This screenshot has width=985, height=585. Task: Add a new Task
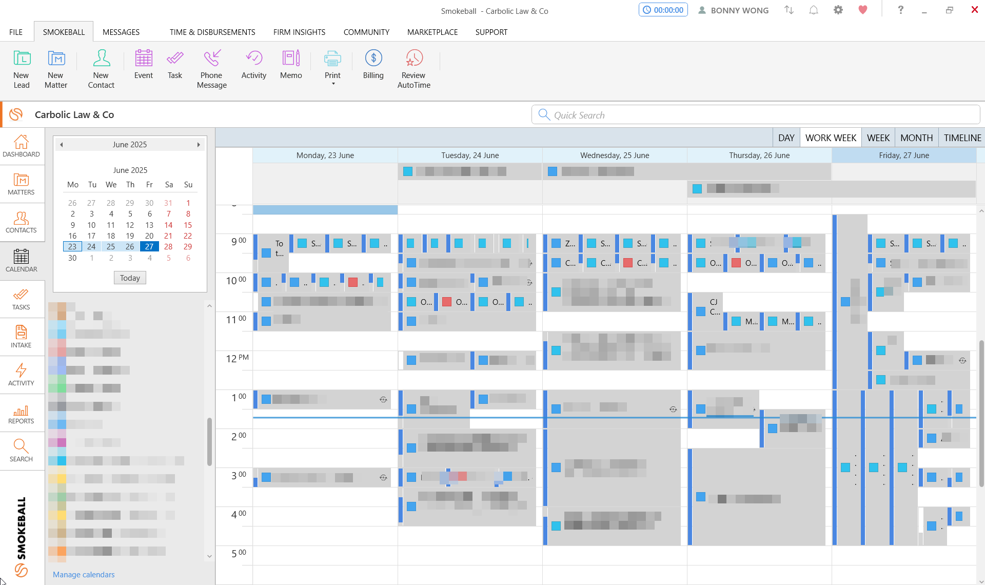175,65
